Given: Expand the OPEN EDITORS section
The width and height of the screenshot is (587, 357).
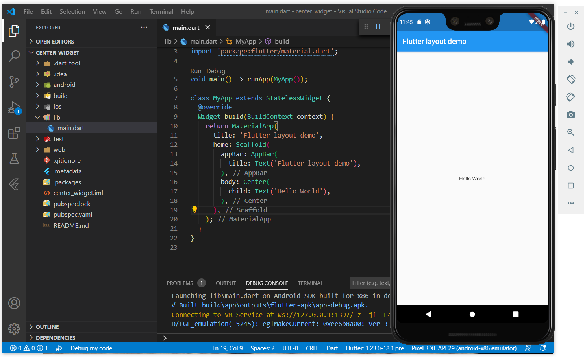Looking at the screenshot, I should 91,41.
